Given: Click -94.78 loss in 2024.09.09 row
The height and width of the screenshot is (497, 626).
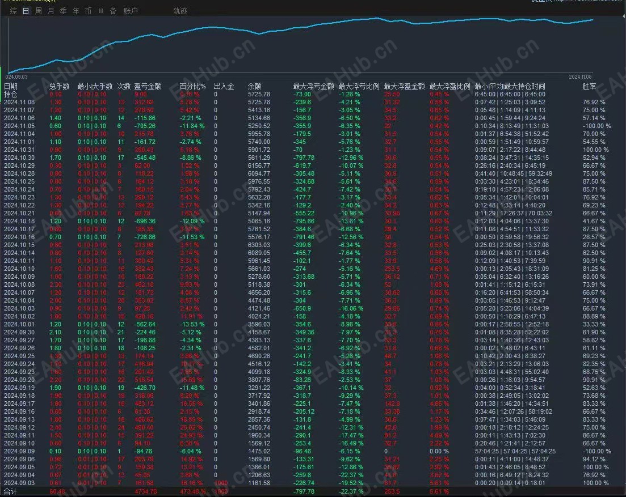Looking at the screenshot, I should (144, 451).
